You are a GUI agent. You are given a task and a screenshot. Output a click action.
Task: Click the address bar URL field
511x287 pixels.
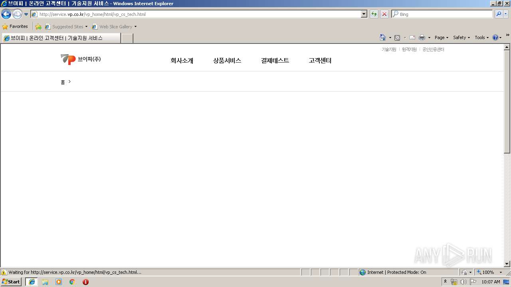196,14
